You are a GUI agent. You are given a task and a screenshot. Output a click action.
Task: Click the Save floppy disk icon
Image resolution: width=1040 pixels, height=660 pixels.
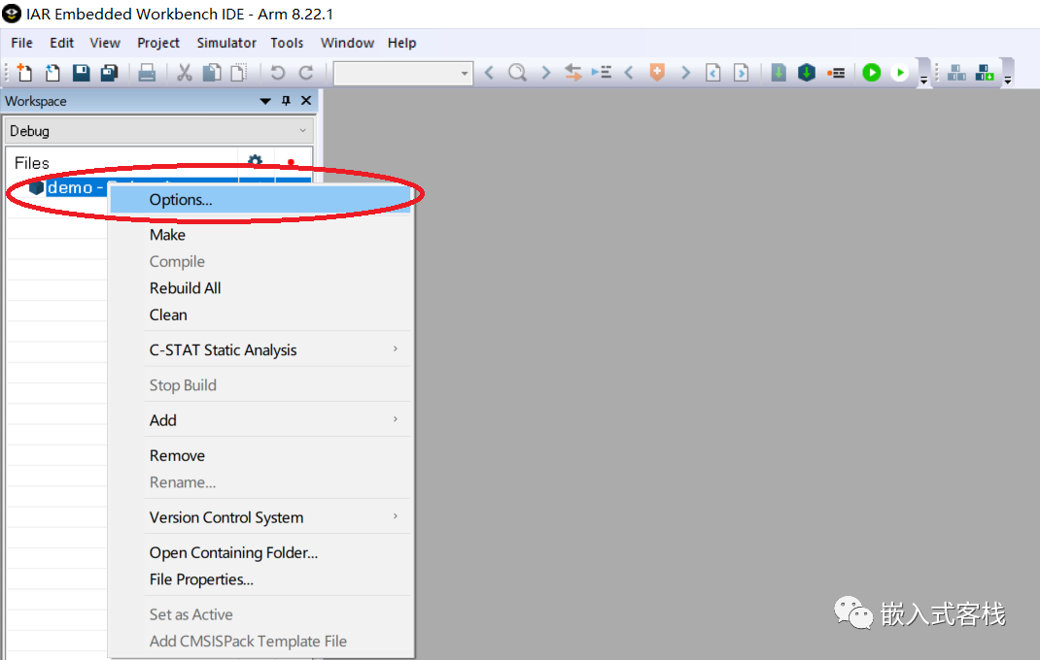(x=81, y=72)
